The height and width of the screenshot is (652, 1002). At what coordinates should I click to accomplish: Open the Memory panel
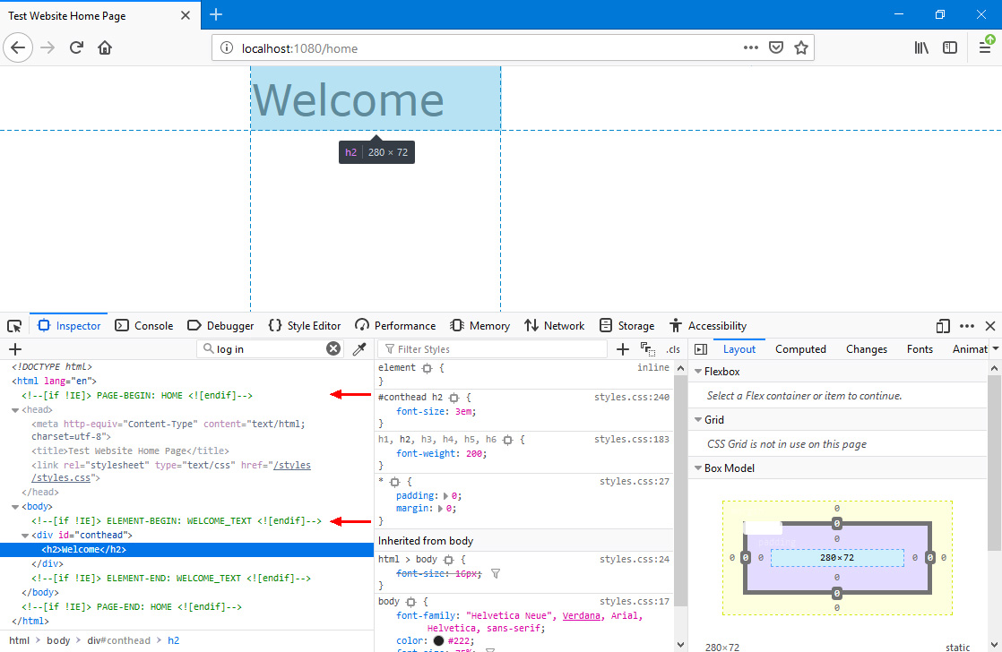[x=479, y=326]
